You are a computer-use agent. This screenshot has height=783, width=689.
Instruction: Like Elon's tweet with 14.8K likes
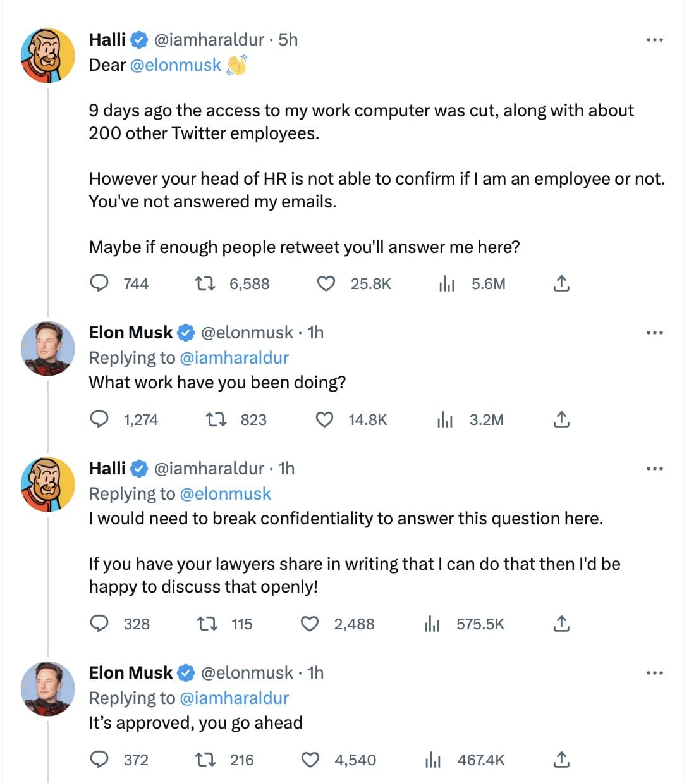tap(324, 419)
